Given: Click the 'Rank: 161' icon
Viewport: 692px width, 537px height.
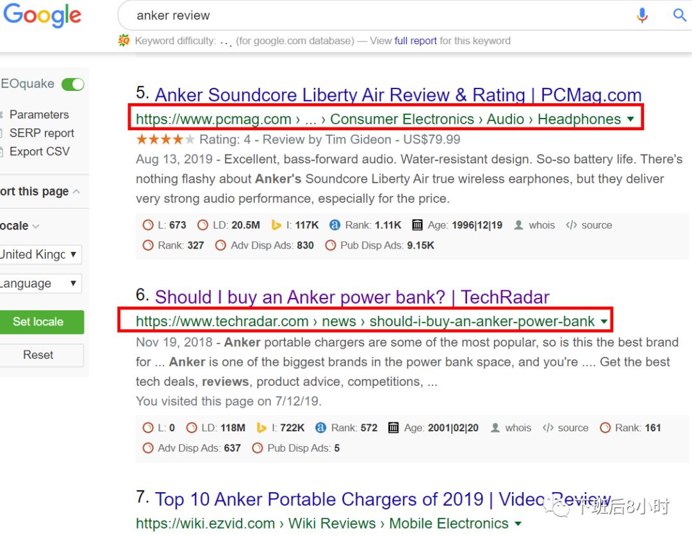Looking at the screenshot, I should pos(605,427).
